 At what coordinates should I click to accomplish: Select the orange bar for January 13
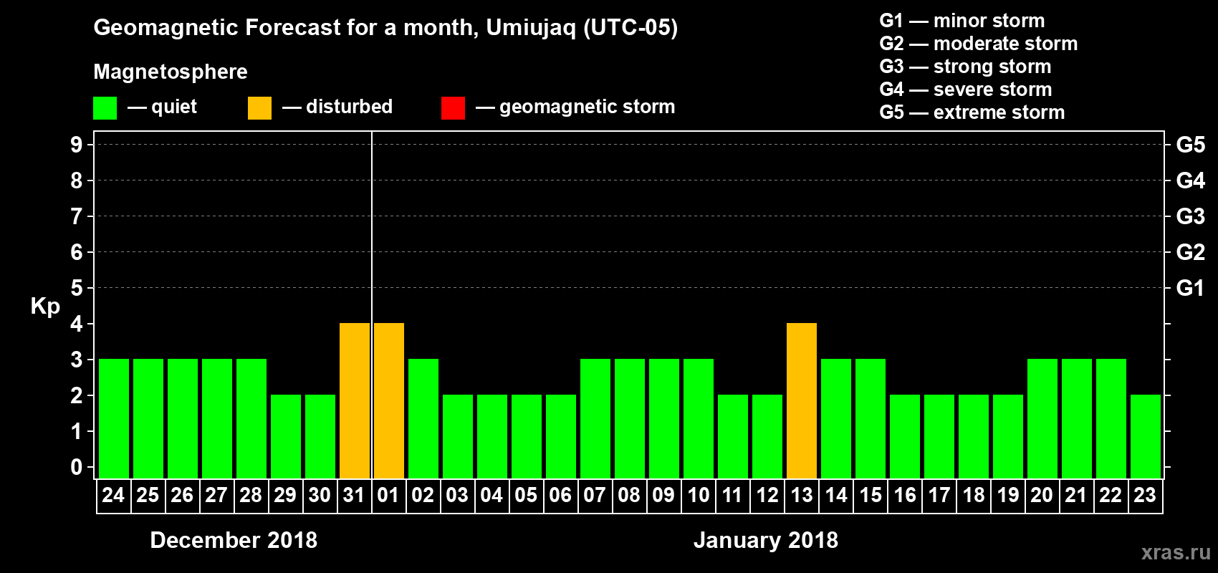pyautogui.click(x=802, y=400)
